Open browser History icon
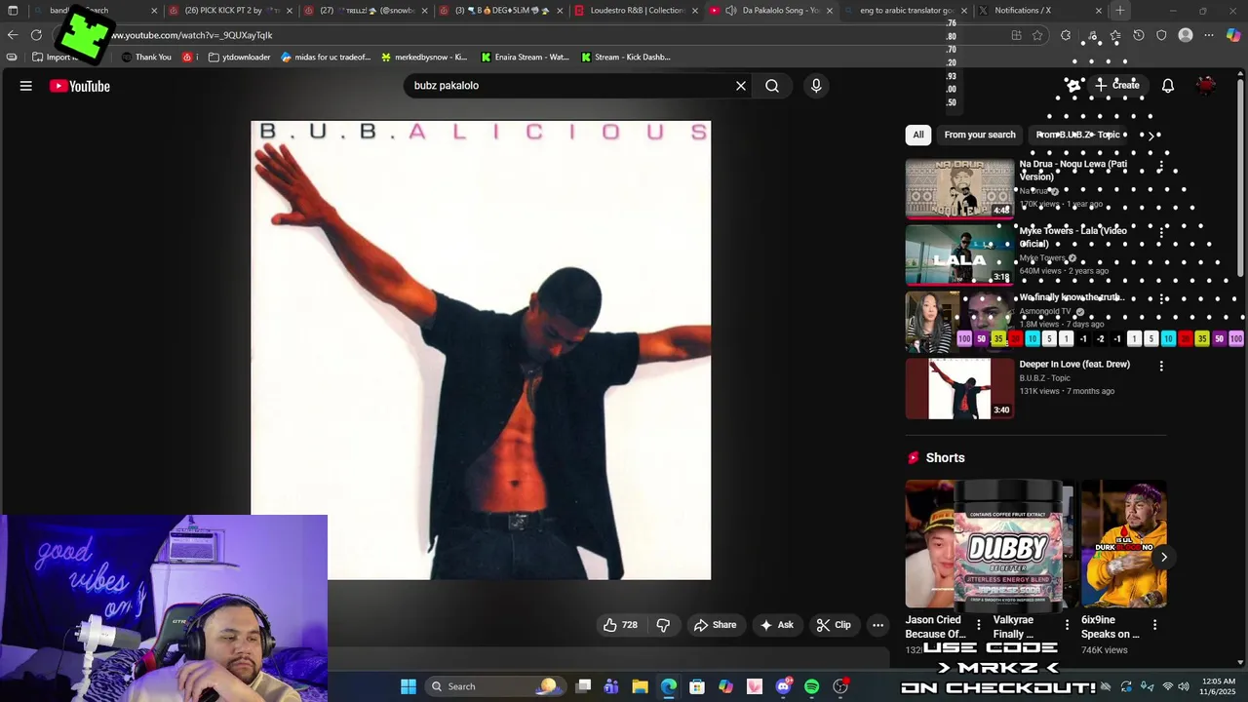The width and height of the screenshot is (1248, 702). (x=1138, y=35)
